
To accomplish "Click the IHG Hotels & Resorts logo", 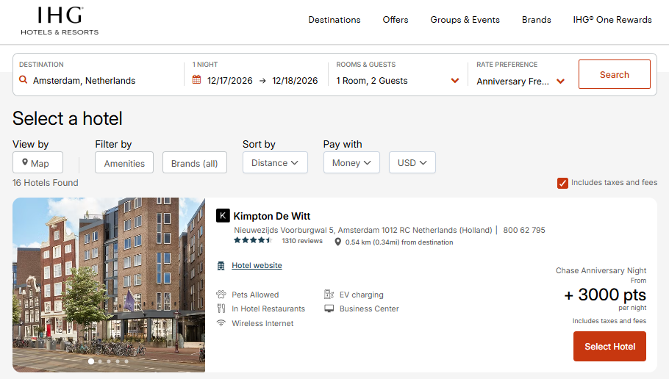I will coord(60,21).
